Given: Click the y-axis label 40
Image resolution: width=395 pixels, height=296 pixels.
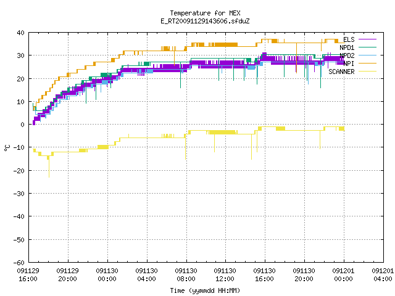Looking at the screenshot, I should coord(20,33).
